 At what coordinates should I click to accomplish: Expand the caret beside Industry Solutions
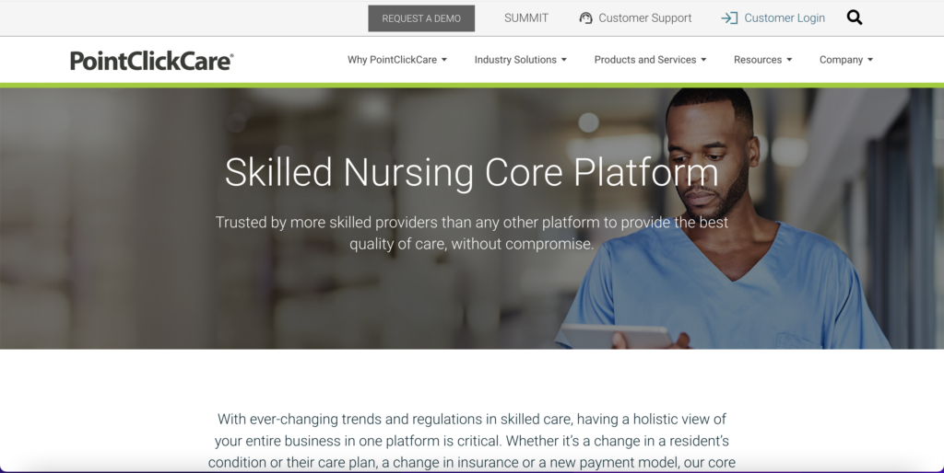pyautogui.click(x=564, y=60)
